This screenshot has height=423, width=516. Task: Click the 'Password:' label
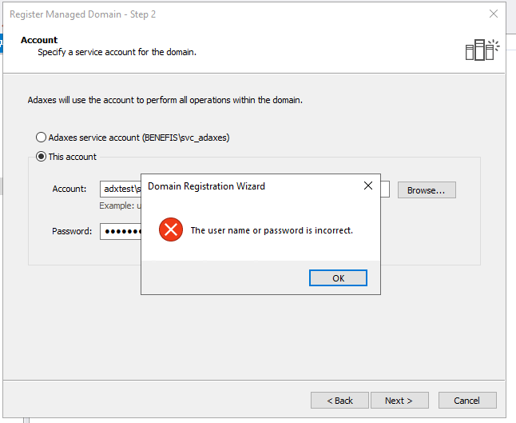pos(72,231)
